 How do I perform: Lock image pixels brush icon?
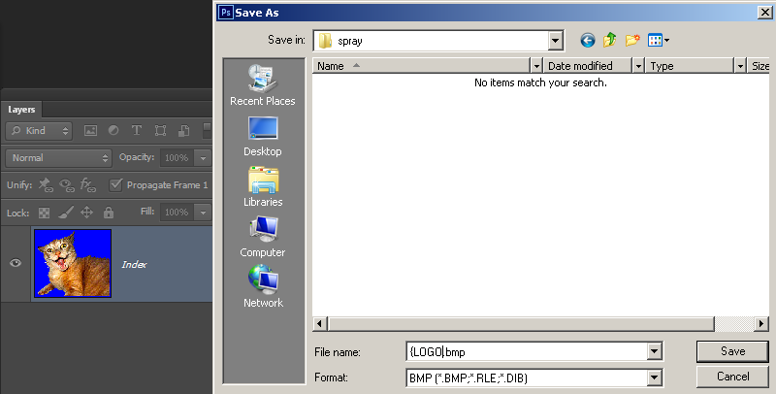click(x=66, y=213)
